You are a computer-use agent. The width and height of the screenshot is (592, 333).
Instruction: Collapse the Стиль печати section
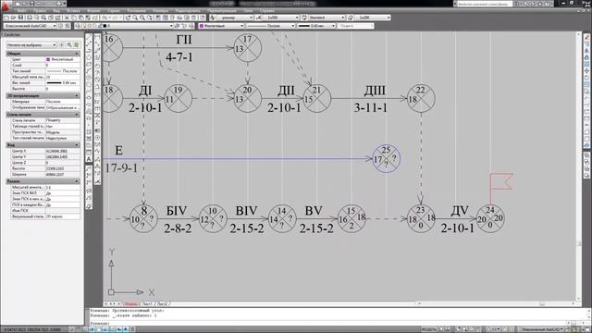tap(77, 115)
